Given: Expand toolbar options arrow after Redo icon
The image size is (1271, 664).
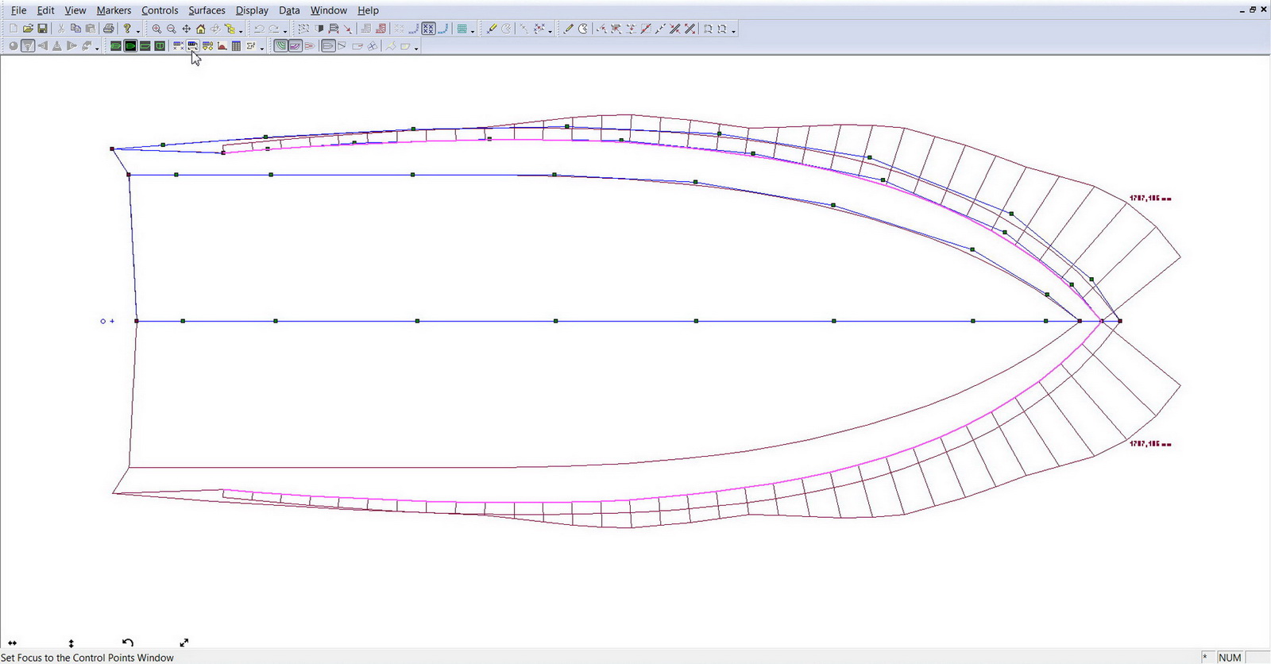Looking at the screenshot, I should pos(285,32).
